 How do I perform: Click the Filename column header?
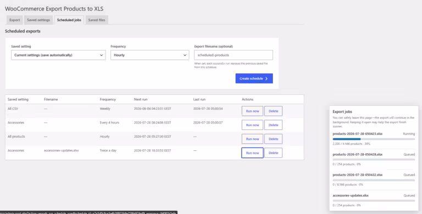click(51, 99)
